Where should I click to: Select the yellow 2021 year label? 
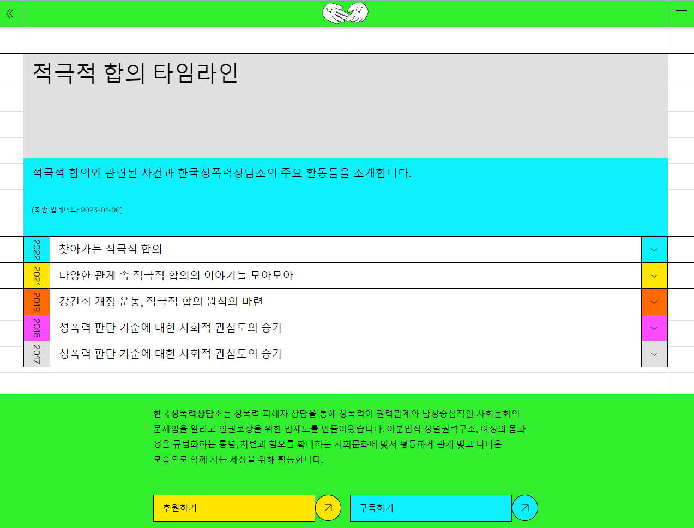click(x=37, y=276)
